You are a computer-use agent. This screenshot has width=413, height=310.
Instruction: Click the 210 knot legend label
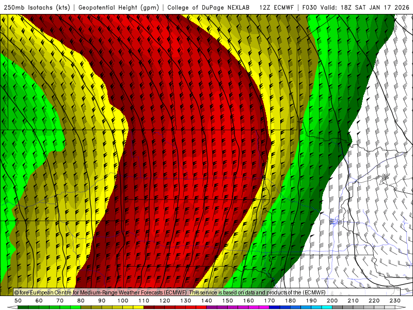[353, 301]
